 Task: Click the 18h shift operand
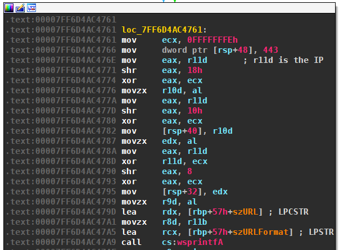tap(195, 70)
